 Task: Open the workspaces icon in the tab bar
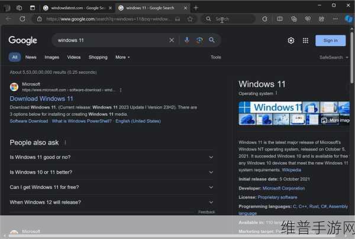click(19, 8)
